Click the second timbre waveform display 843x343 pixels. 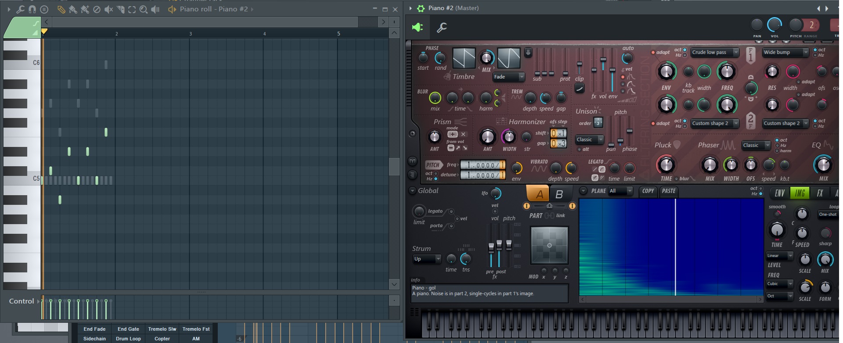509,58
